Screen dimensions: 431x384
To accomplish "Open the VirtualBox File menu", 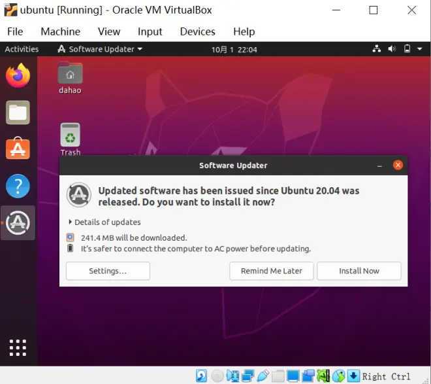I will coord(15,31).
